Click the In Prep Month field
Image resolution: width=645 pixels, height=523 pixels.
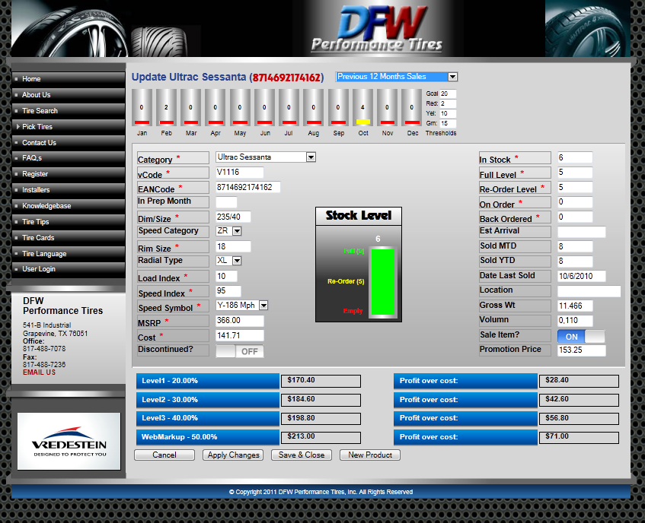tap(227, 202)
